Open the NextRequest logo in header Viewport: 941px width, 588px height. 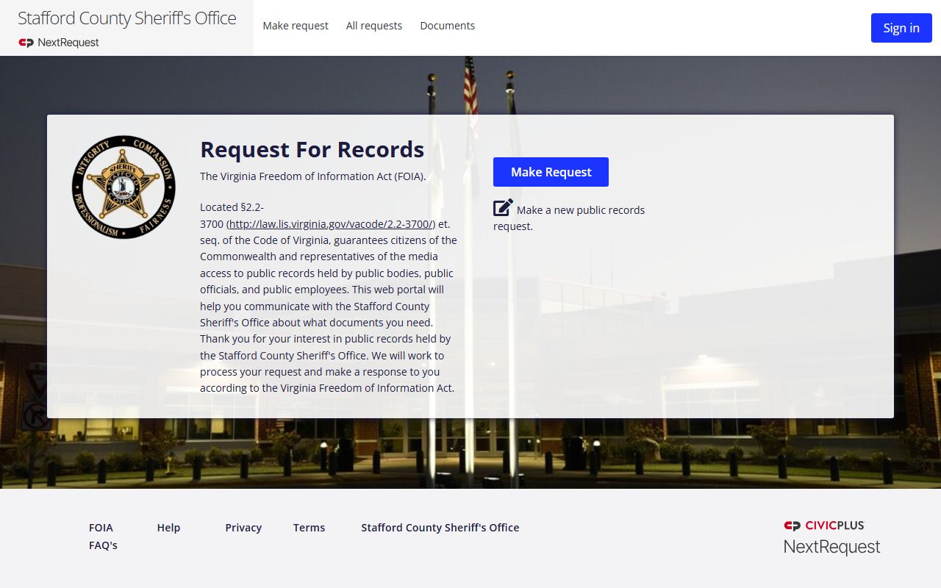click(59, 43)
